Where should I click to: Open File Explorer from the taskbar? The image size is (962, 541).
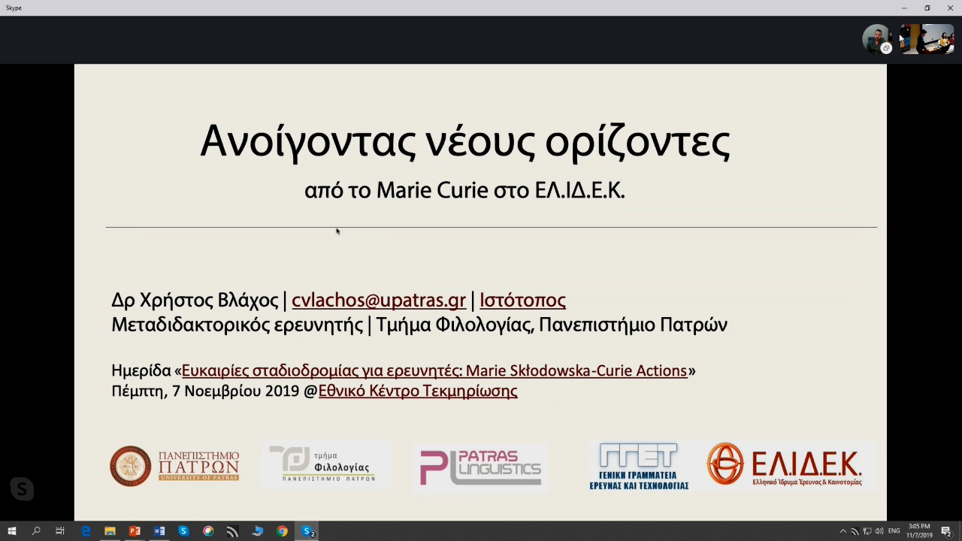pos(110,531)
